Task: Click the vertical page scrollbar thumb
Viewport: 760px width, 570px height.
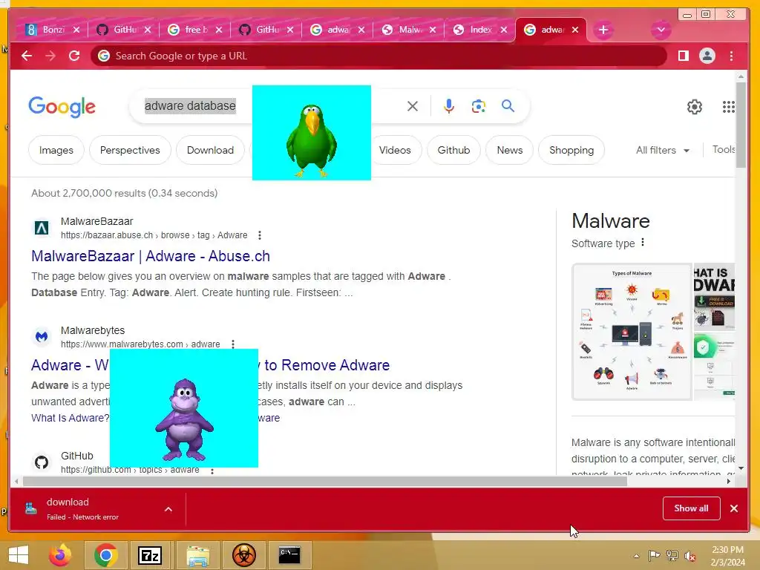Action: 741,125
